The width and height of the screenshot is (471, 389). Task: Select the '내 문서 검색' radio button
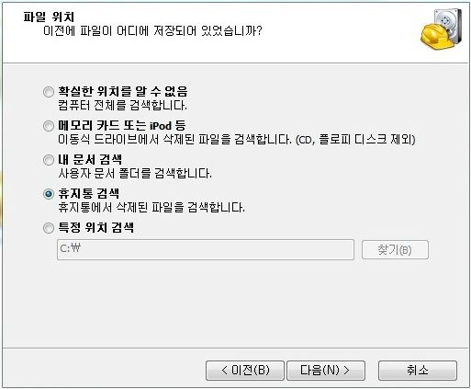[x=49, y=160]
